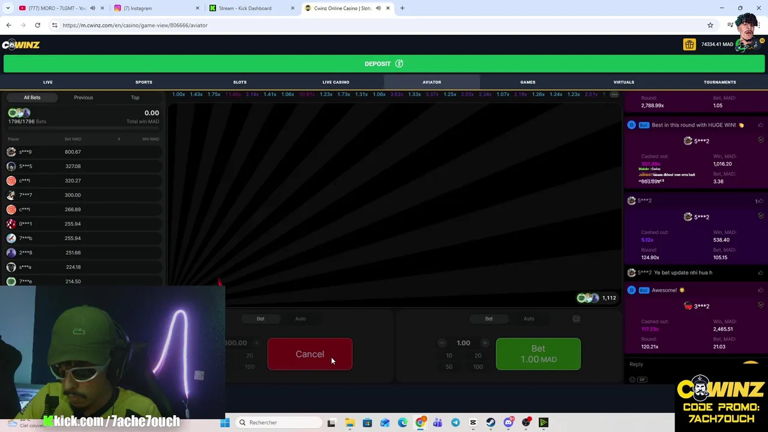Place the 1.00 MAD green Bet button
This screenshot has height=432, width=768.
pos(538,354)
